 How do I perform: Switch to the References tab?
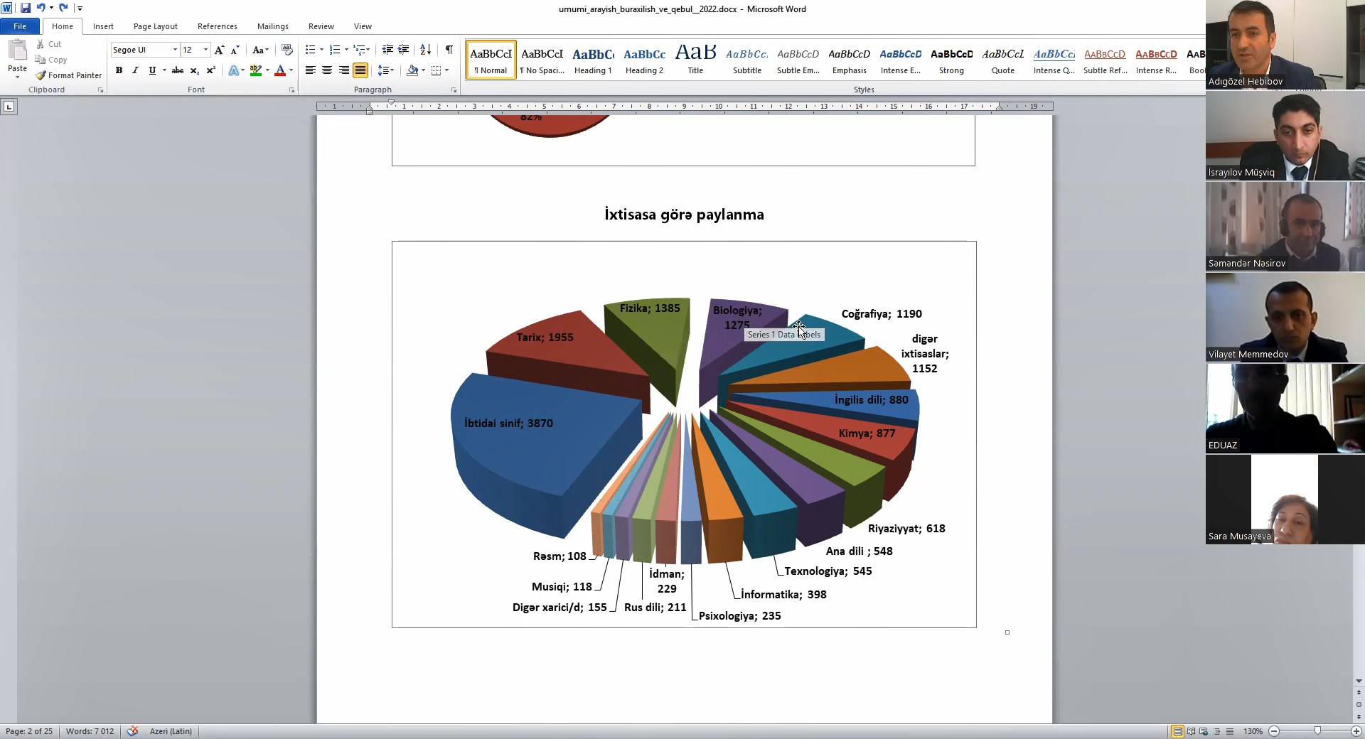tap(218, 26)
